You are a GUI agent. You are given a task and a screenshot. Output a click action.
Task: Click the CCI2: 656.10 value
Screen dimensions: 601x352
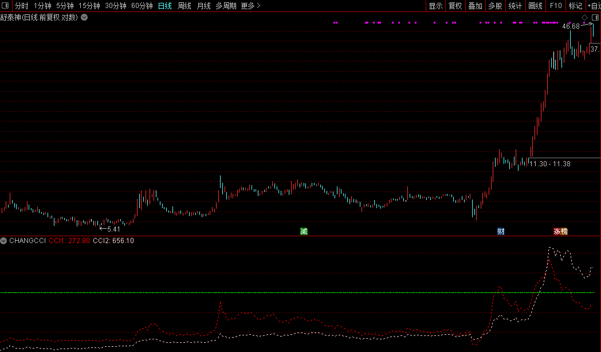(113, 241)
